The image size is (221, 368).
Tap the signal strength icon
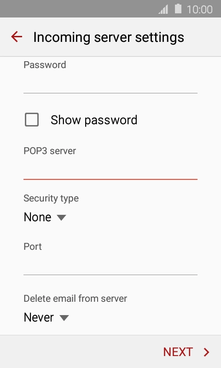pyautogui.click(x=163, y=9)
